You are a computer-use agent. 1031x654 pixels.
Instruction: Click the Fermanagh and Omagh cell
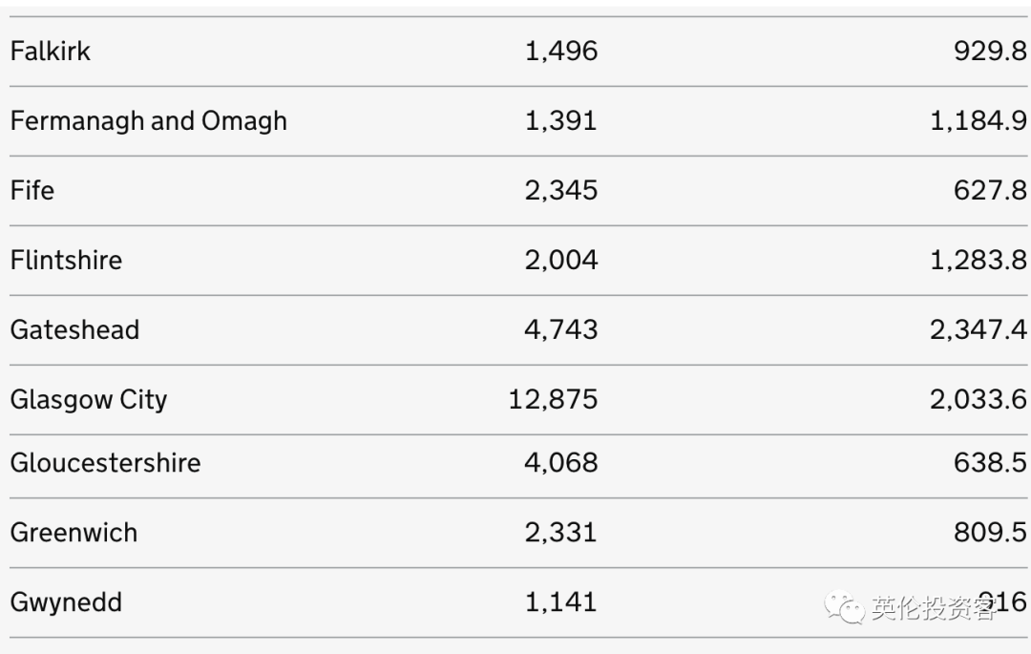click(x=149, y=121)
